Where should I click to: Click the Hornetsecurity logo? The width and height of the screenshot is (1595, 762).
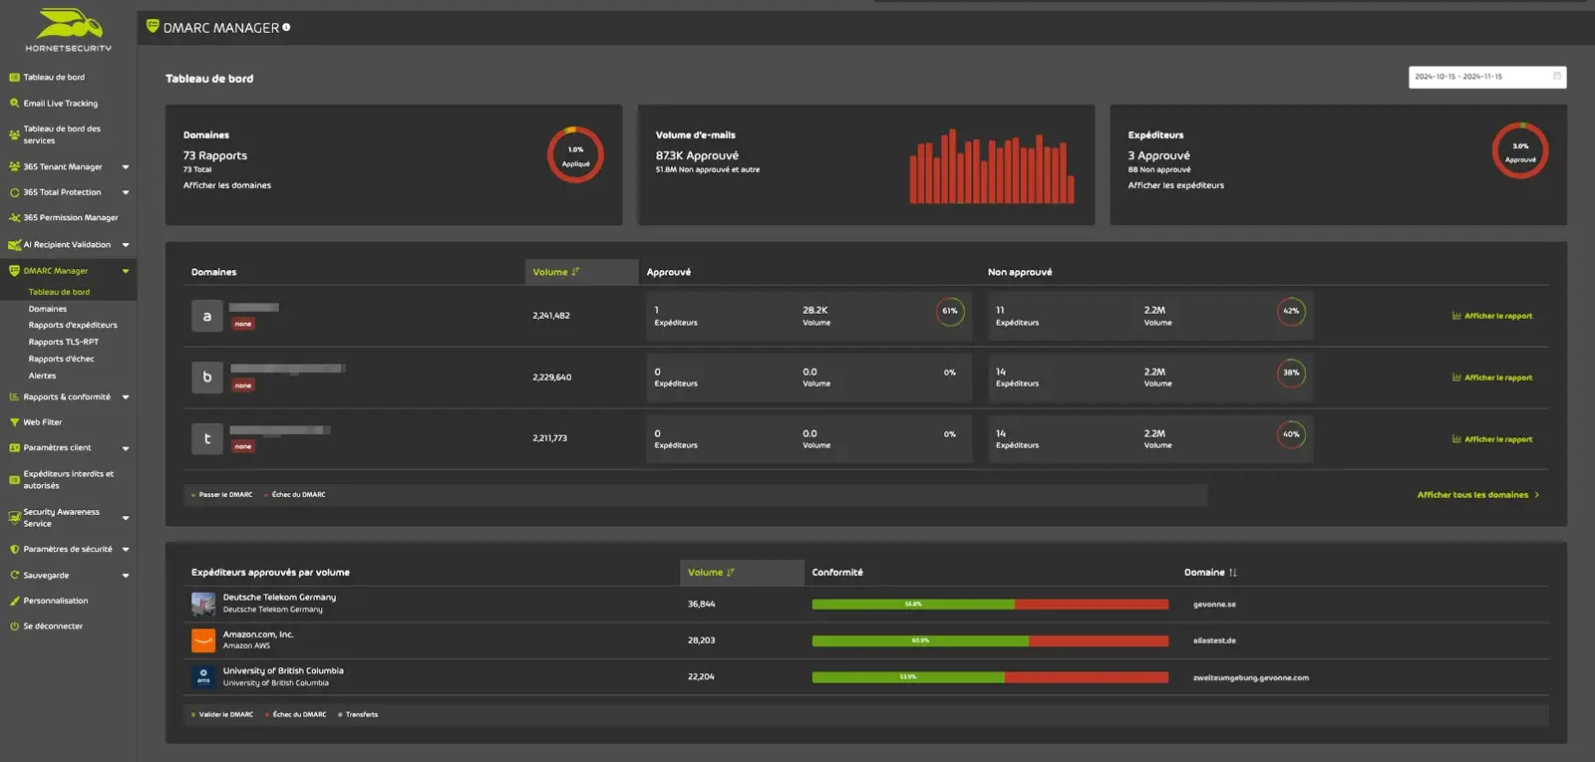coord(68,30)
